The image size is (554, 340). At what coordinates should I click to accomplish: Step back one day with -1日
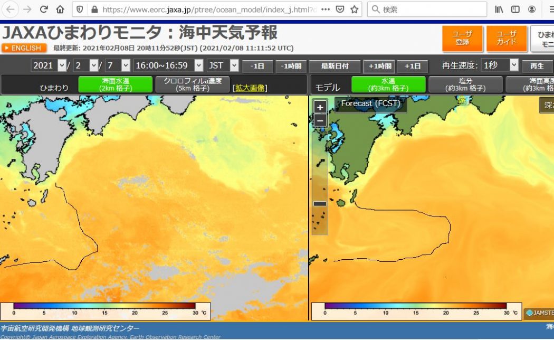(x=257, y=66)
